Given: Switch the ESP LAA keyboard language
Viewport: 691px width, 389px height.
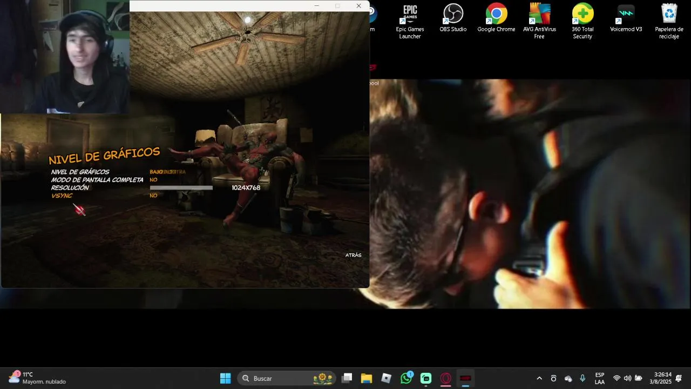Looking at the screenshot, I should click(599, 378).
